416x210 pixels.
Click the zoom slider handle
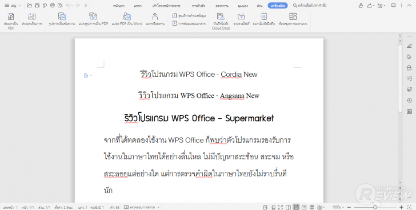(x=375, y=207)
